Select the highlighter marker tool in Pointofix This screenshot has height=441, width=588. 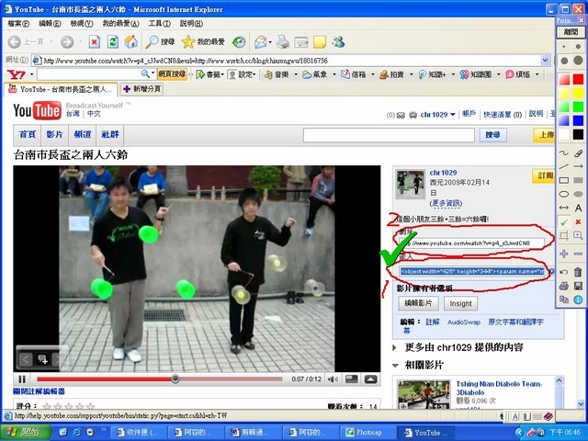578,153
